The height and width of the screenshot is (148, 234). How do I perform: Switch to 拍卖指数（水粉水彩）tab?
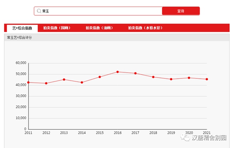pos(145,28)
